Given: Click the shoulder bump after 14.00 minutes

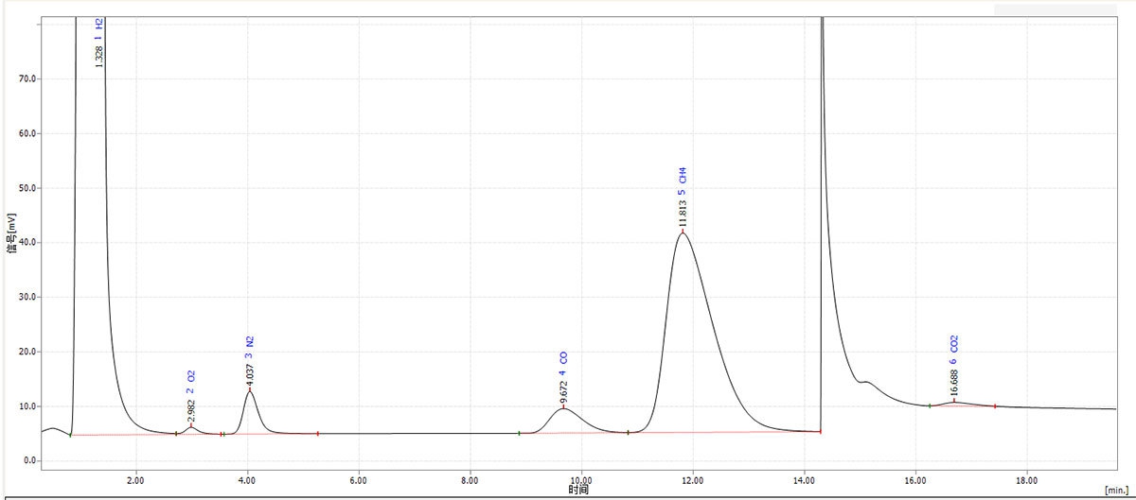Looking at the screenshot, I should 865,381.
